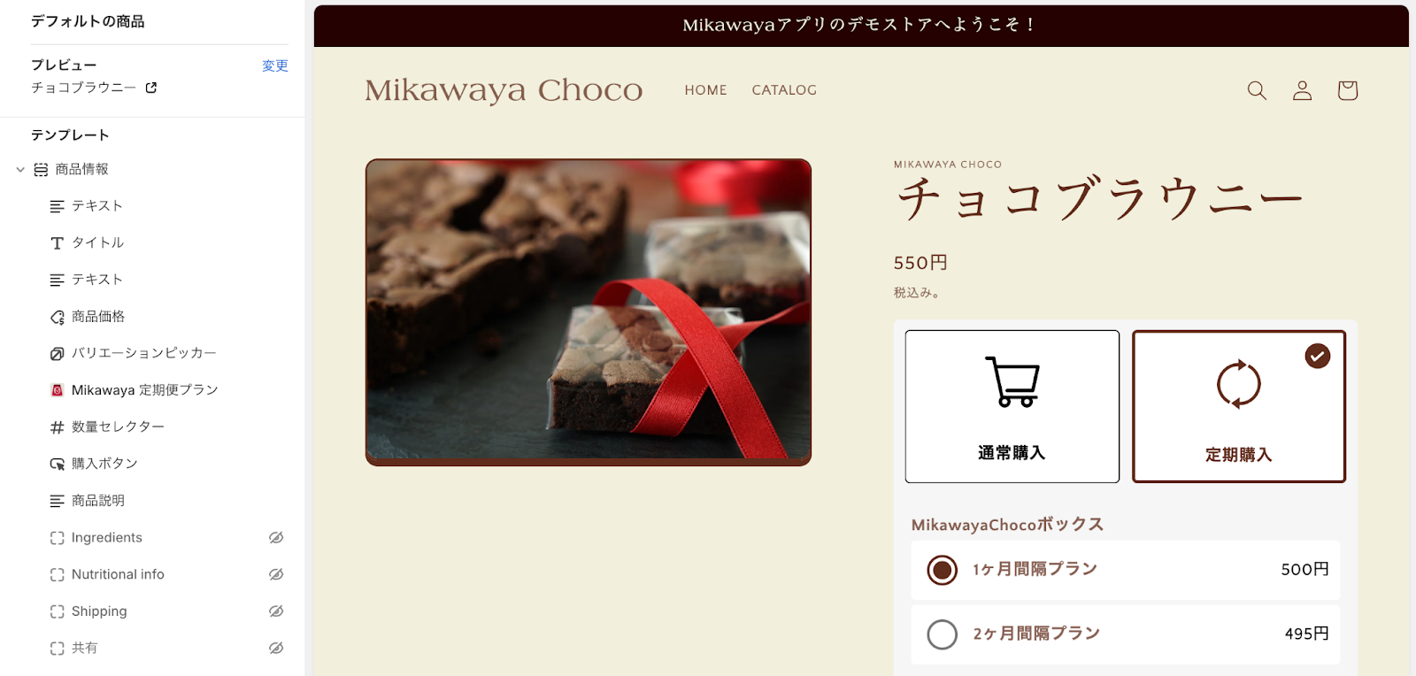Open the shopping cart icon
Viewport: 1416px width, 676px height.
tap(1347, 90)
